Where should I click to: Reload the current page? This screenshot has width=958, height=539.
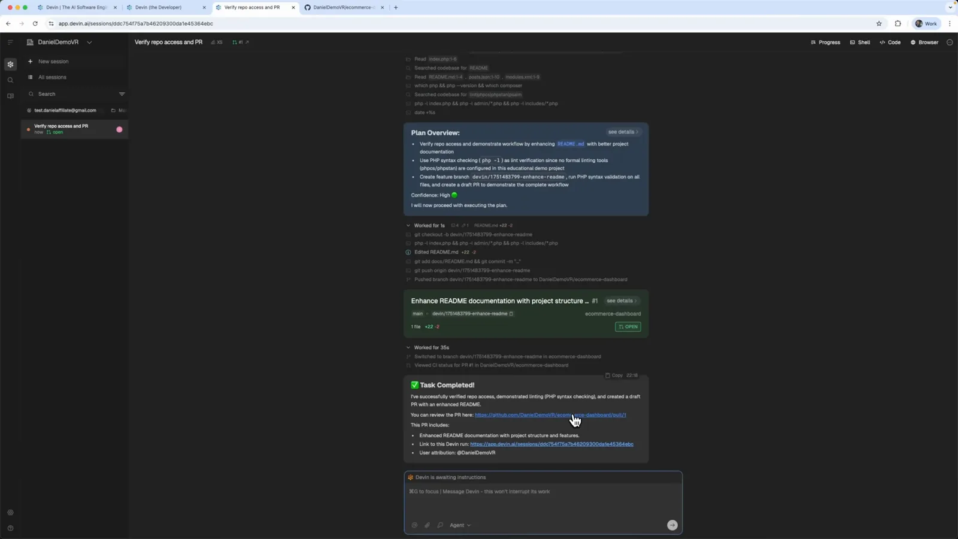point(35,24)
